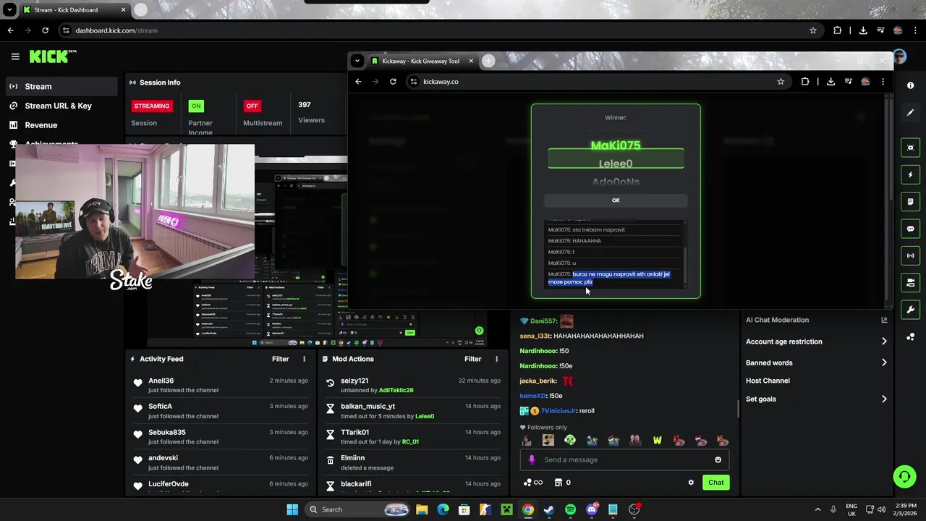Toggle the wrench tools panel icon
The width and height of the screenshot is (926, 521).
click(x=910, y=310)
